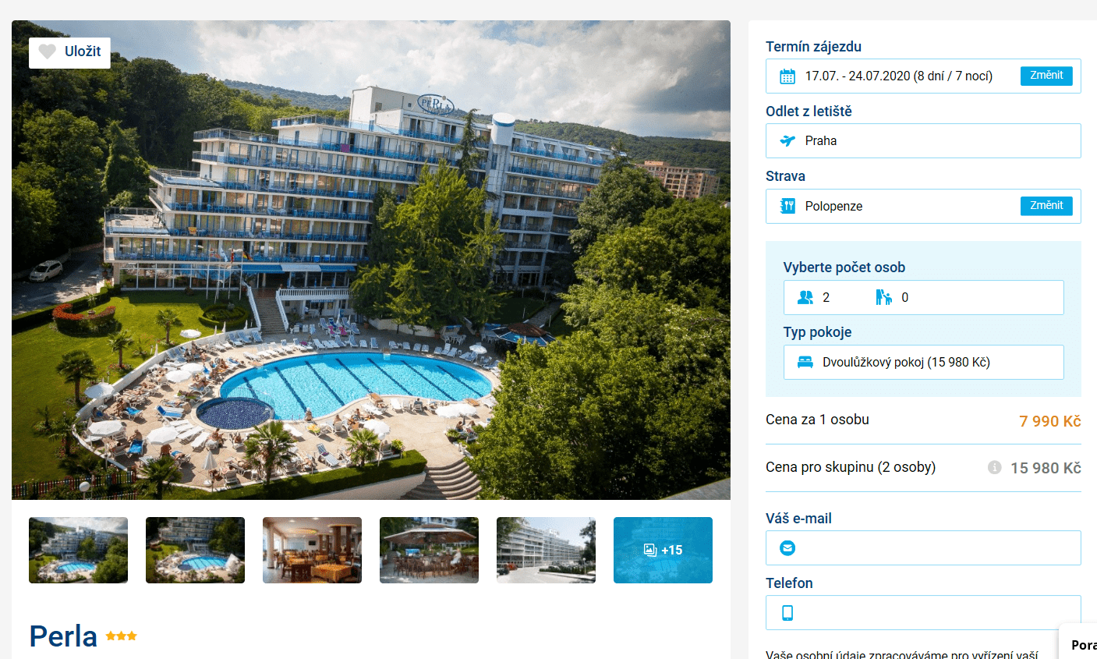Click the bed icon in Typ pokoje
This screenshot has width=1097, height=659.
[805, 362]
